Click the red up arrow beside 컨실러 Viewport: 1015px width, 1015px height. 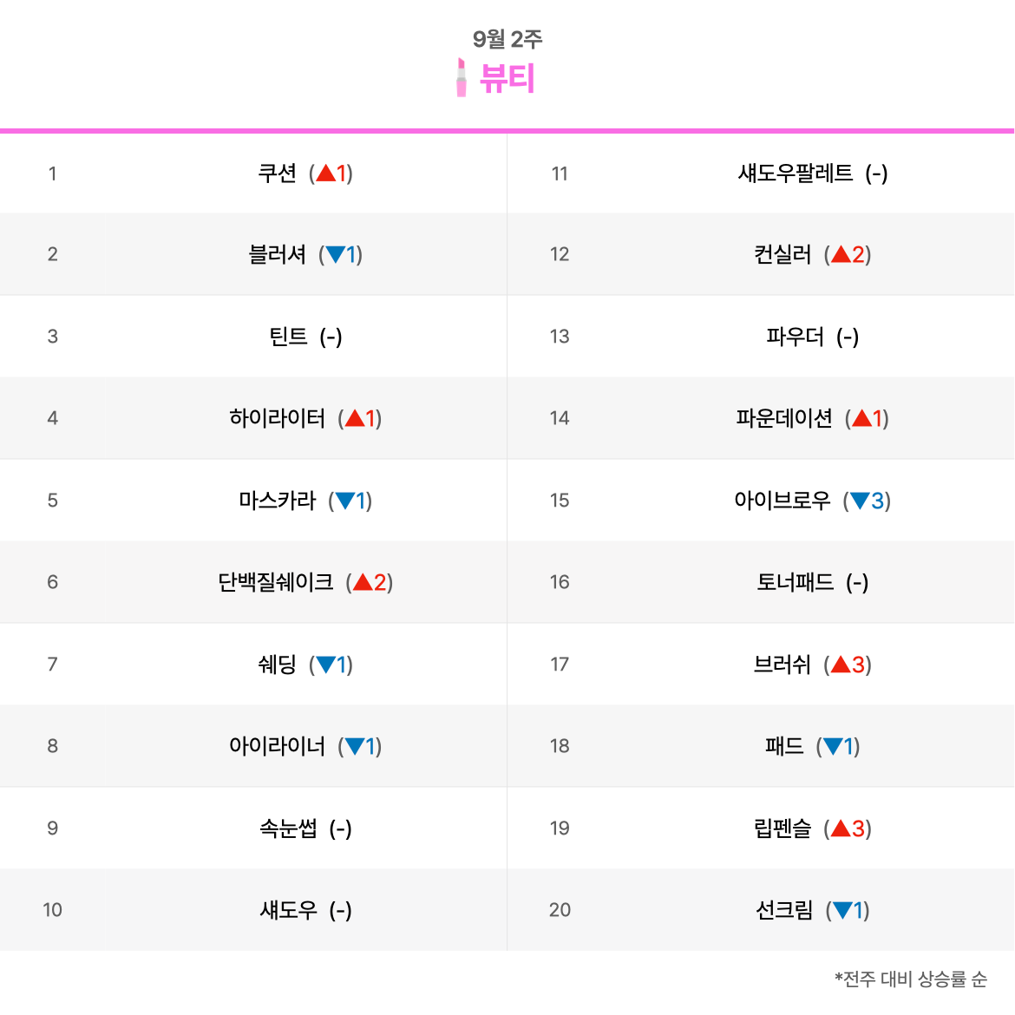[841, 254]
